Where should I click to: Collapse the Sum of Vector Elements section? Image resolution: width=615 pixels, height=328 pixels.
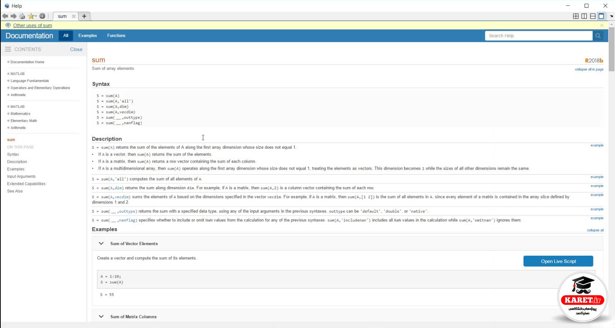pos(101,243)
